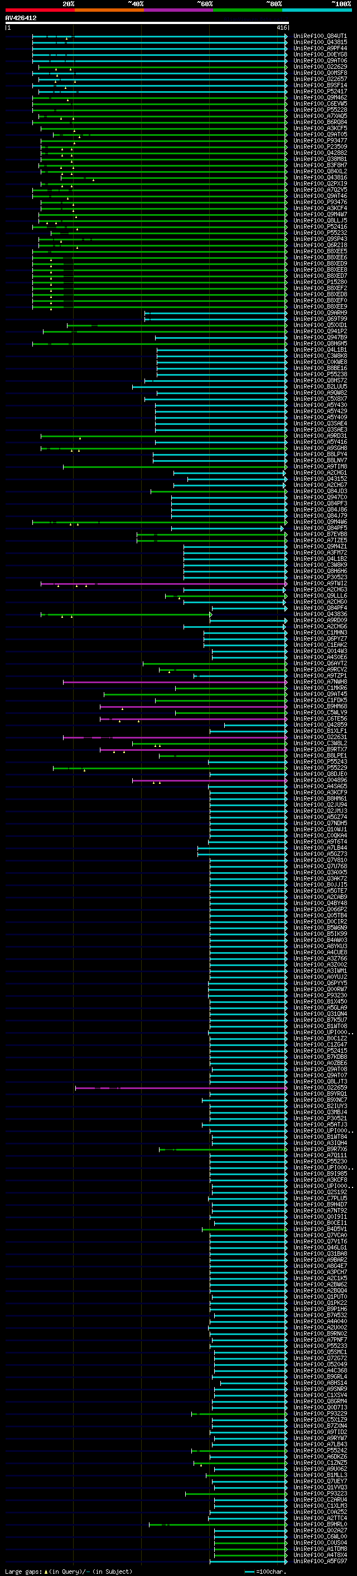Click the red 20% identity legend segment
The width and height of the screenshot is (357, 1576).
[40, 11]
